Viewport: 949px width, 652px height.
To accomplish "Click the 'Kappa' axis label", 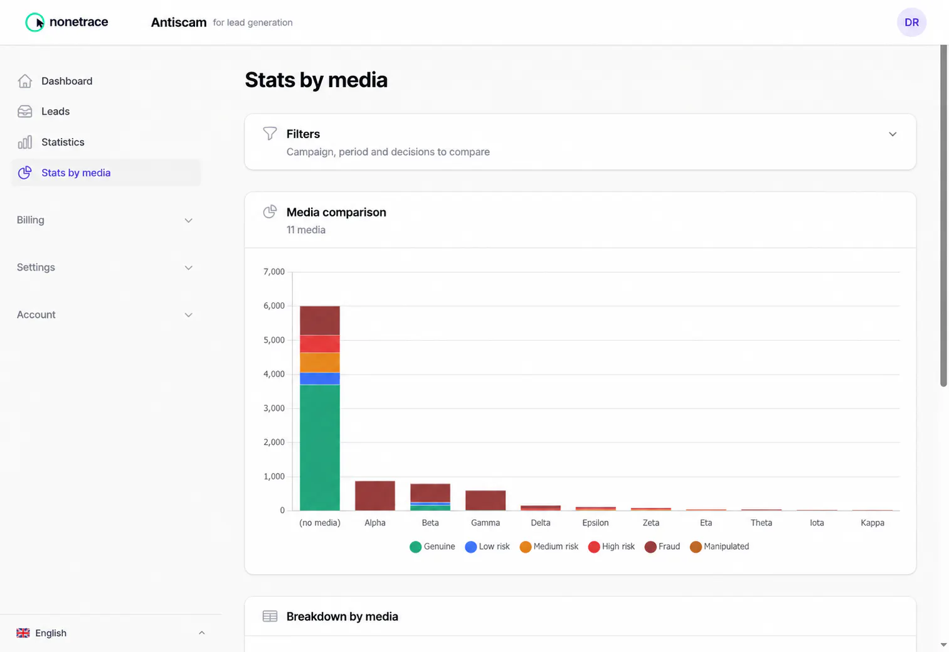I will coord(872,523).
